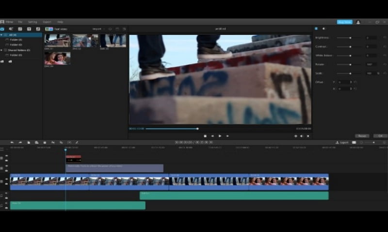Click the Preview settings gear icon
388x232 pixels.
point(296,136)
